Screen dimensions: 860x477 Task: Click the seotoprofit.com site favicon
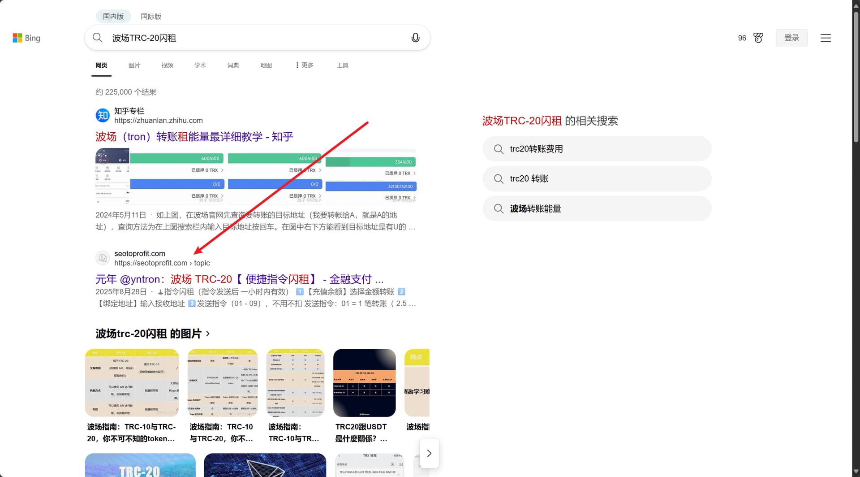coord(103,258)
